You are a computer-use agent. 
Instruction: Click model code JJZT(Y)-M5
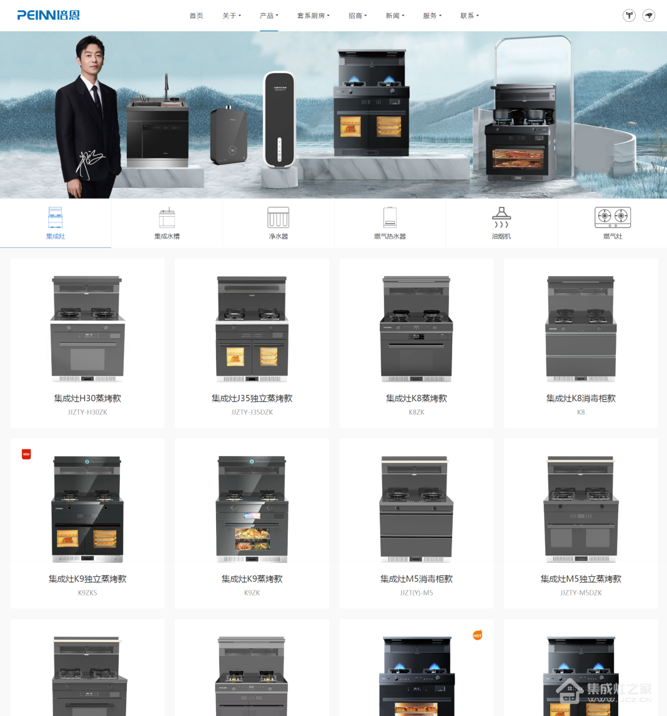click(x=417, y=593)
